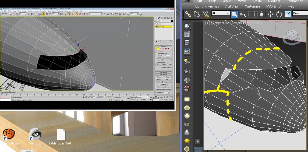Toggle Window/Crossing selection in right window toolbar
Image resolution: width=308 pixels, height=152 pixels.
260,14
